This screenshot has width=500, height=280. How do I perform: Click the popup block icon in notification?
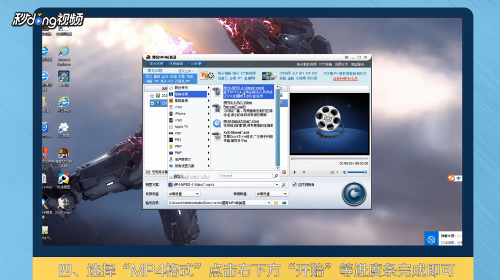431,240
